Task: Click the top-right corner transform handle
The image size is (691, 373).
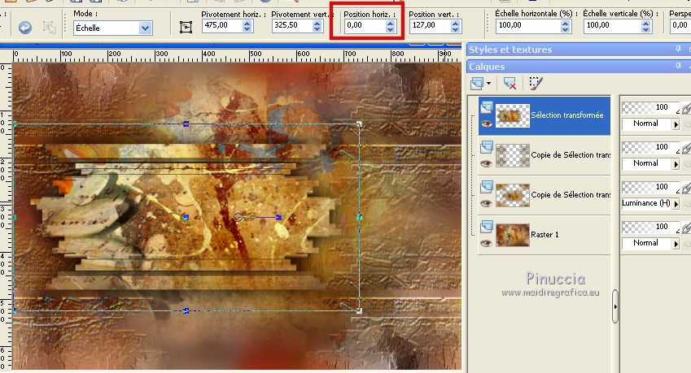Action: coord(359,124)
